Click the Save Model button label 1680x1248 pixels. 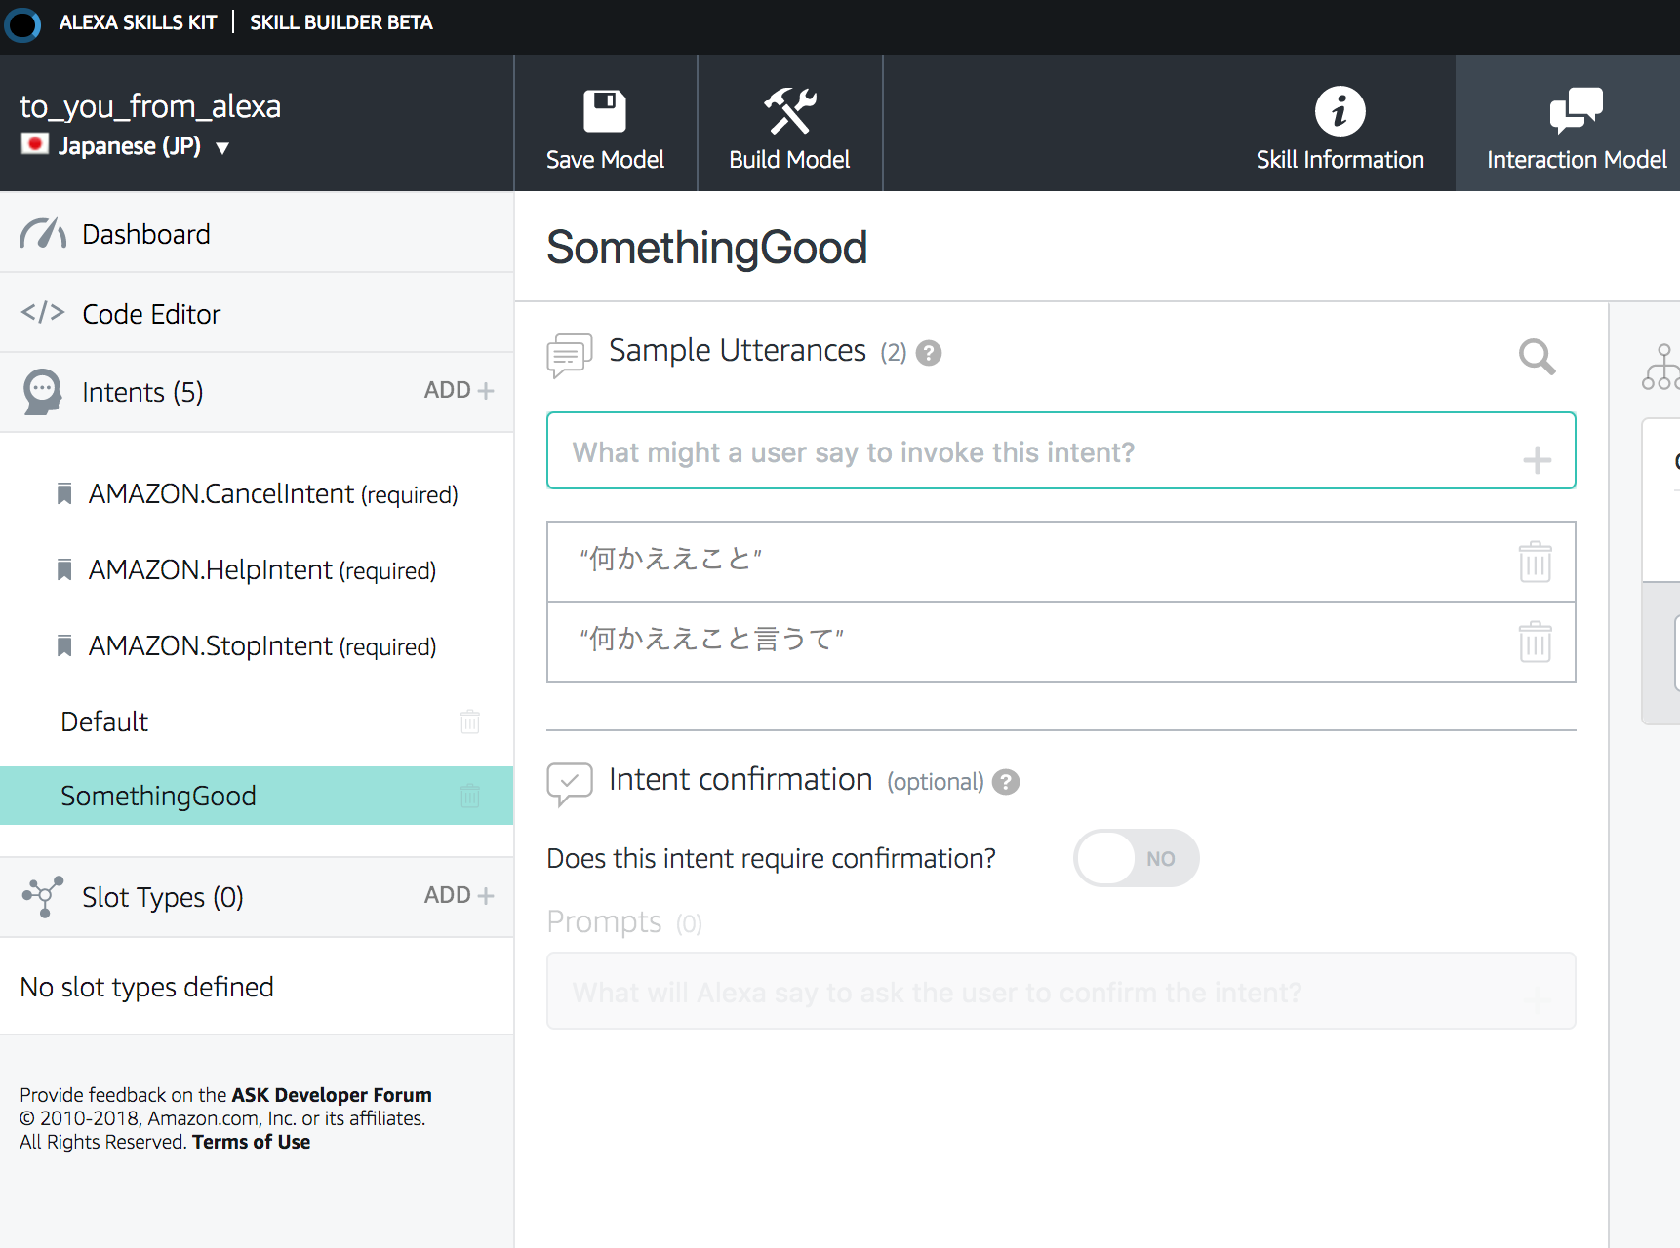(605, 160)
